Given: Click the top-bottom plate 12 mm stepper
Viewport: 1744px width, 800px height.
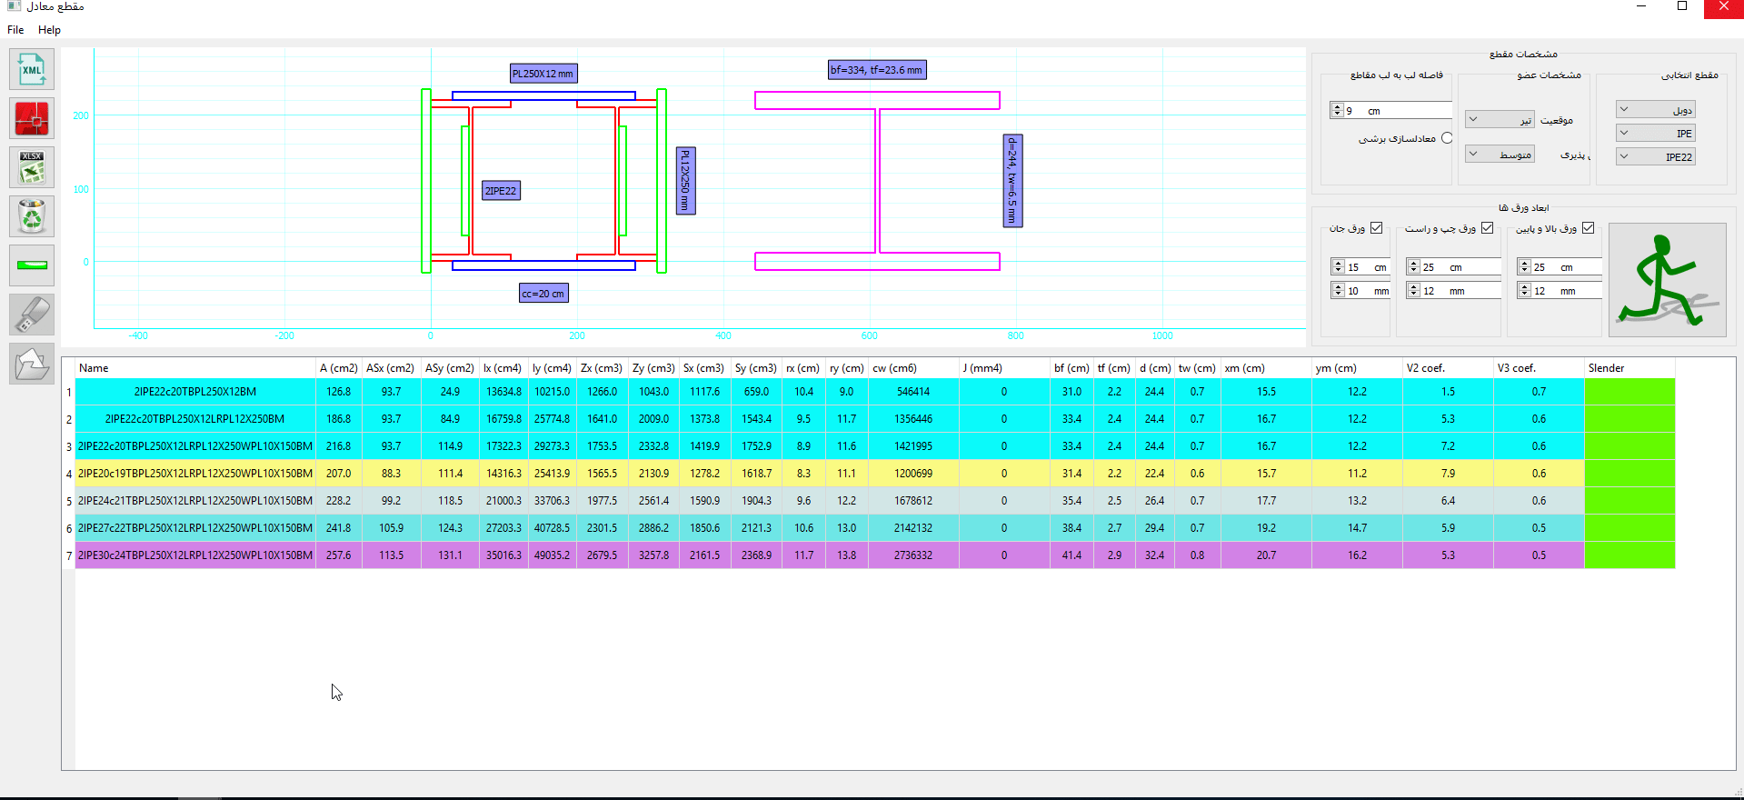Looking at the screenshot, I should tap(1524, 290).
